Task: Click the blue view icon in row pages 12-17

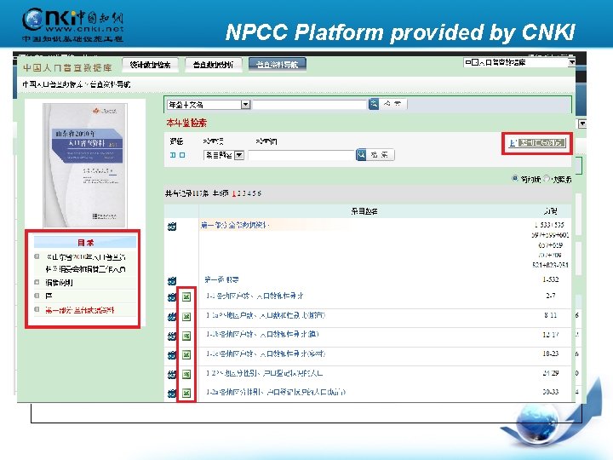Action: [172, 336]
